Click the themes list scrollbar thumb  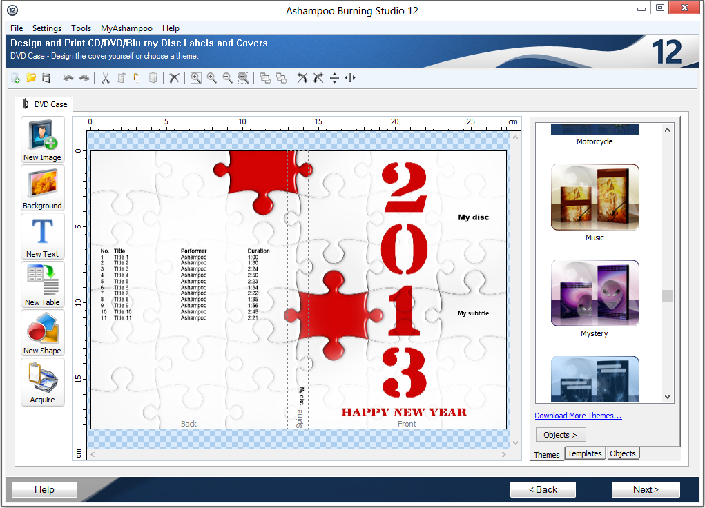667,295
